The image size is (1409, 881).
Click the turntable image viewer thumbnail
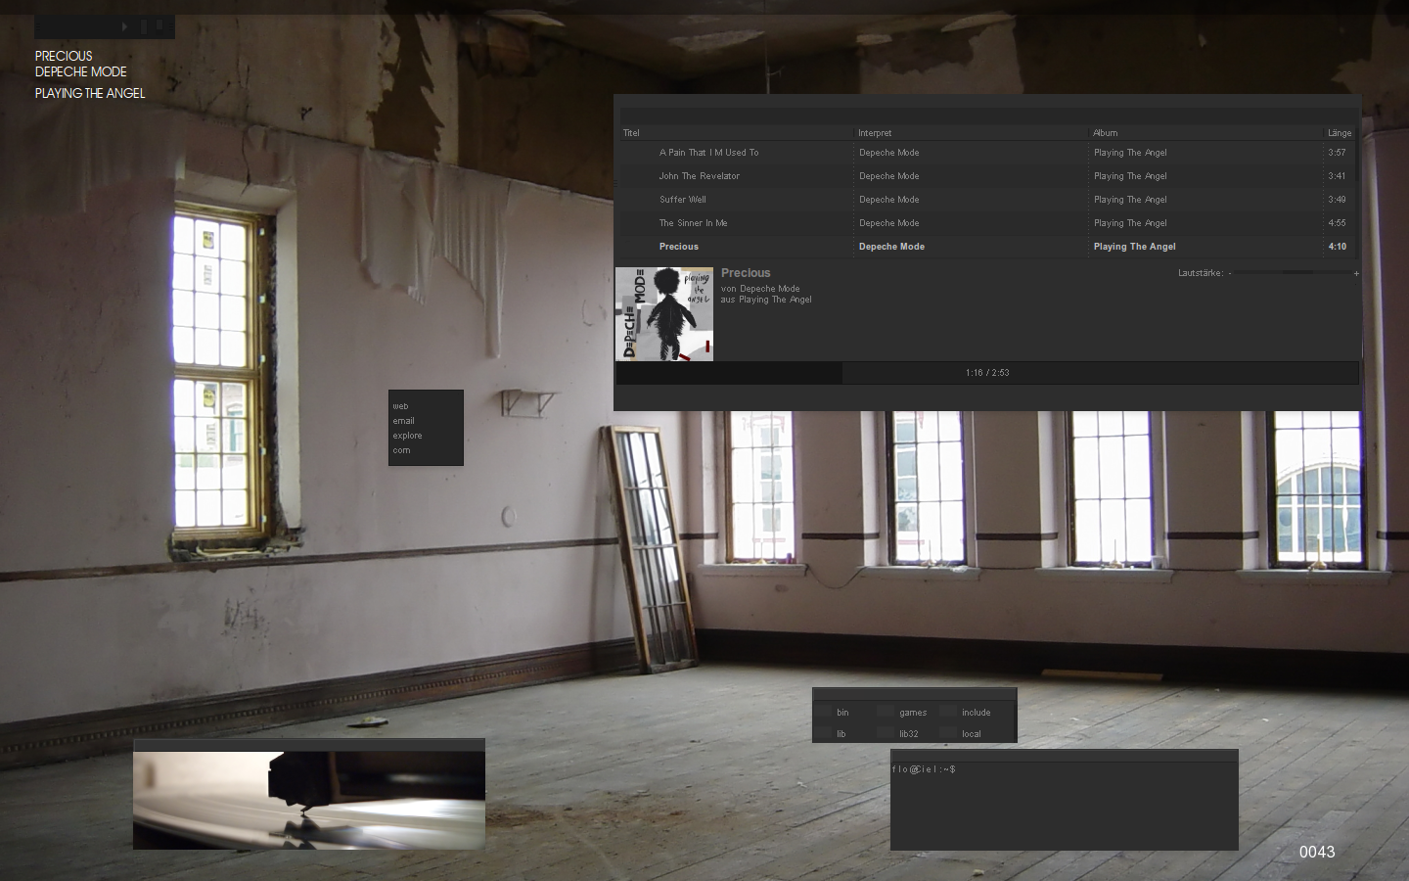(x=309, y=800)
